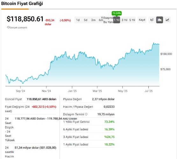Image resolution: width=177 pixels, height=159 pixels.
Task: Click the 0,02233 ratio value
Action: (109, 107)
